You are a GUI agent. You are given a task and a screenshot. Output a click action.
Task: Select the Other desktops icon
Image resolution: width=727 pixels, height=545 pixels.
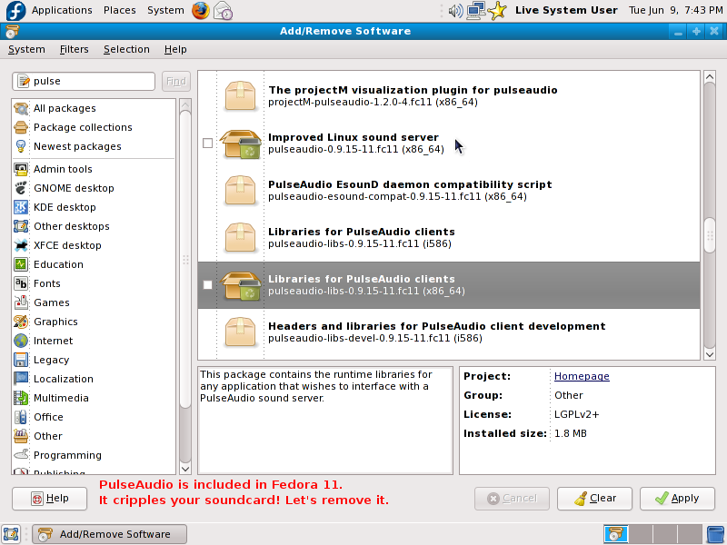(x=21, y=225)
